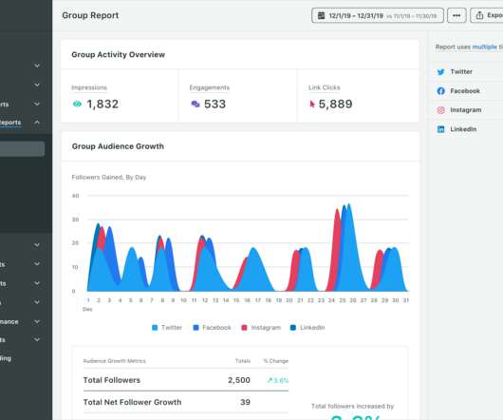Click the Group Activity Overview heading
This screenshot has height=420, width=503.
coord(119,54)
